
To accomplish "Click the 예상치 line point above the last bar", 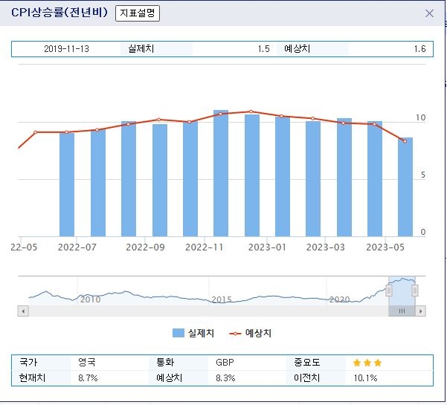I will (x=405, y=141).
